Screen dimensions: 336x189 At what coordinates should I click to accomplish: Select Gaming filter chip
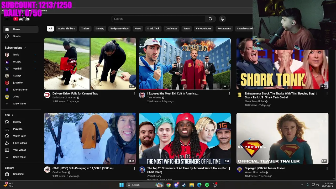coord(100,29)
